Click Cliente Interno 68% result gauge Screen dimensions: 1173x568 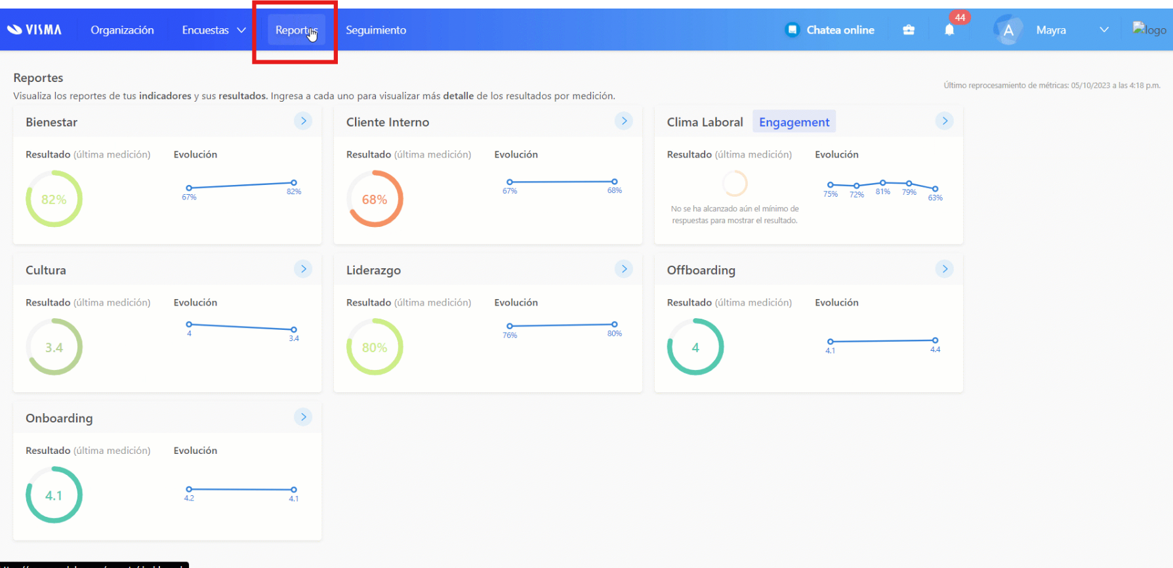pyautogui.click(x=375, y=199)
